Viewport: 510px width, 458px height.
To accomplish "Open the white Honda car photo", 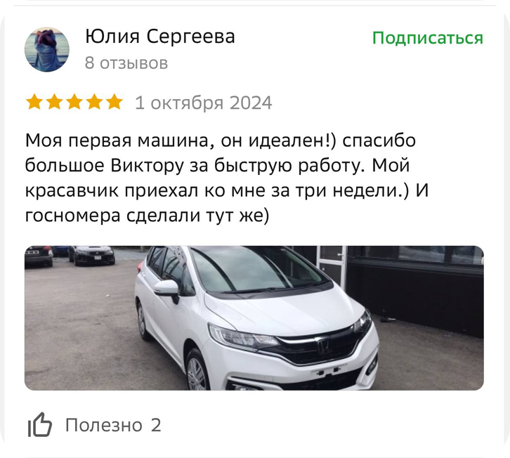I will click(x=254, y=318).
